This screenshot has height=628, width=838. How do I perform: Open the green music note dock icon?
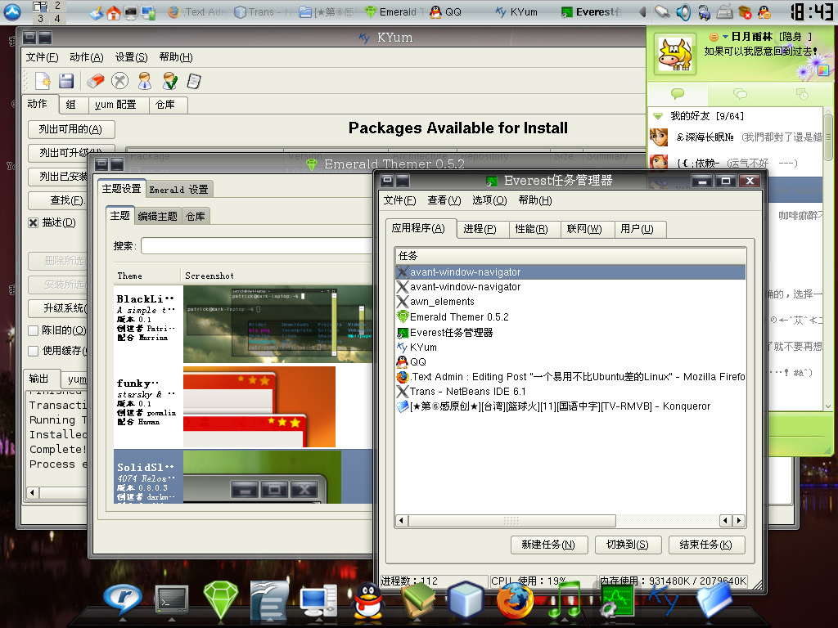[x=564, y=600]
